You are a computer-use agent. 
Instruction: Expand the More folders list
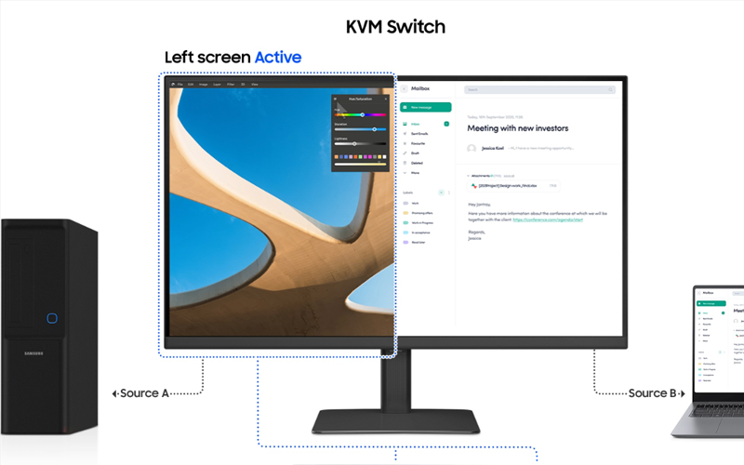pos(412,173)
